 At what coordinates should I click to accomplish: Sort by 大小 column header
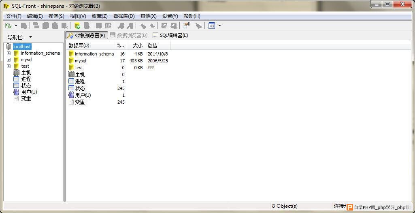point(136,45)
